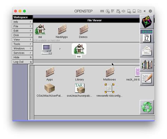The image size is (167, 139).
Task: Launch Mail from the dock
Action: point(147,51)
